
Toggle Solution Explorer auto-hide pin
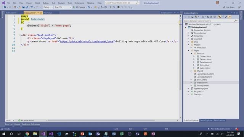[x=234, y=13]
